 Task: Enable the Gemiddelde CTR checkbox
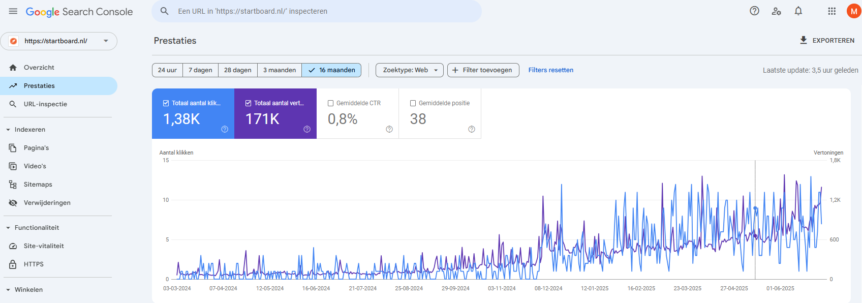click(x=330, y=103)
